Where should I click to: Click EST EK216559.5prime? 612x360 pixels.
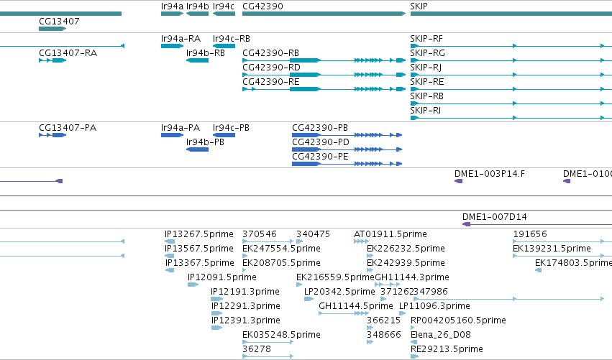[300, 285]
